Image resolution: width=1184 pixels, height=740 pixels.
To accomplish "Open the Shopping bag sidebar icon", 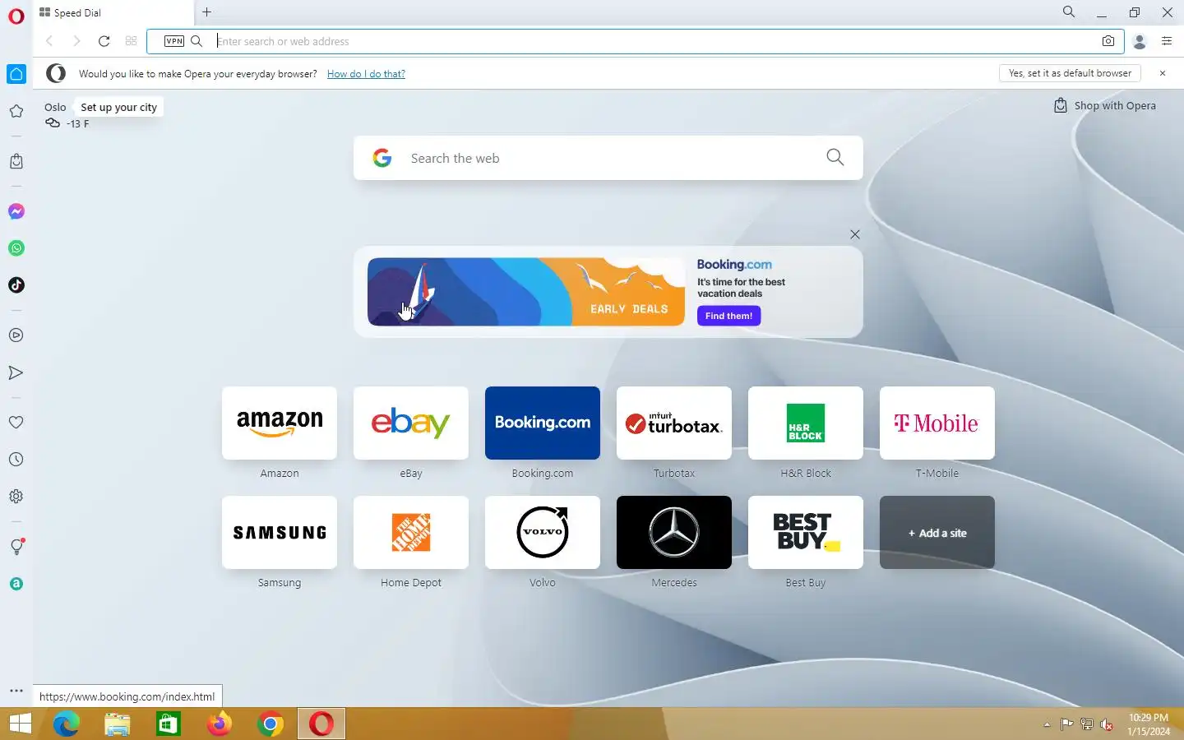I will click(16, 161).
